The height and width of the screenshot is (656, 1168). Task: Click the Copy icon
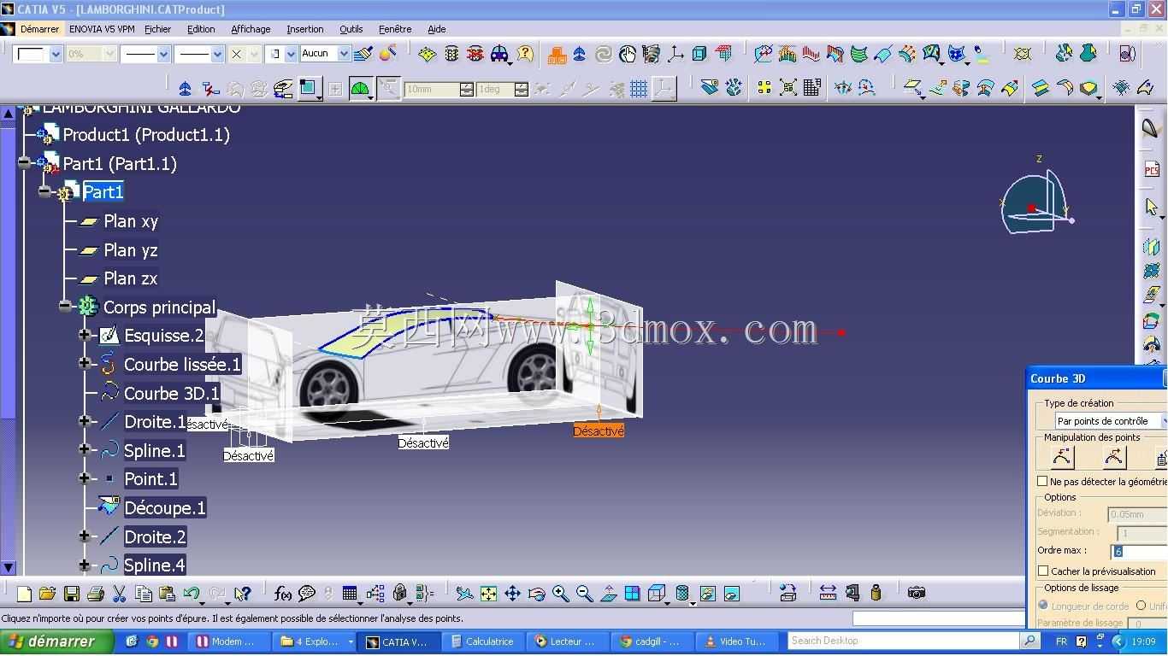pyautogui.click(x=144, y=594)
